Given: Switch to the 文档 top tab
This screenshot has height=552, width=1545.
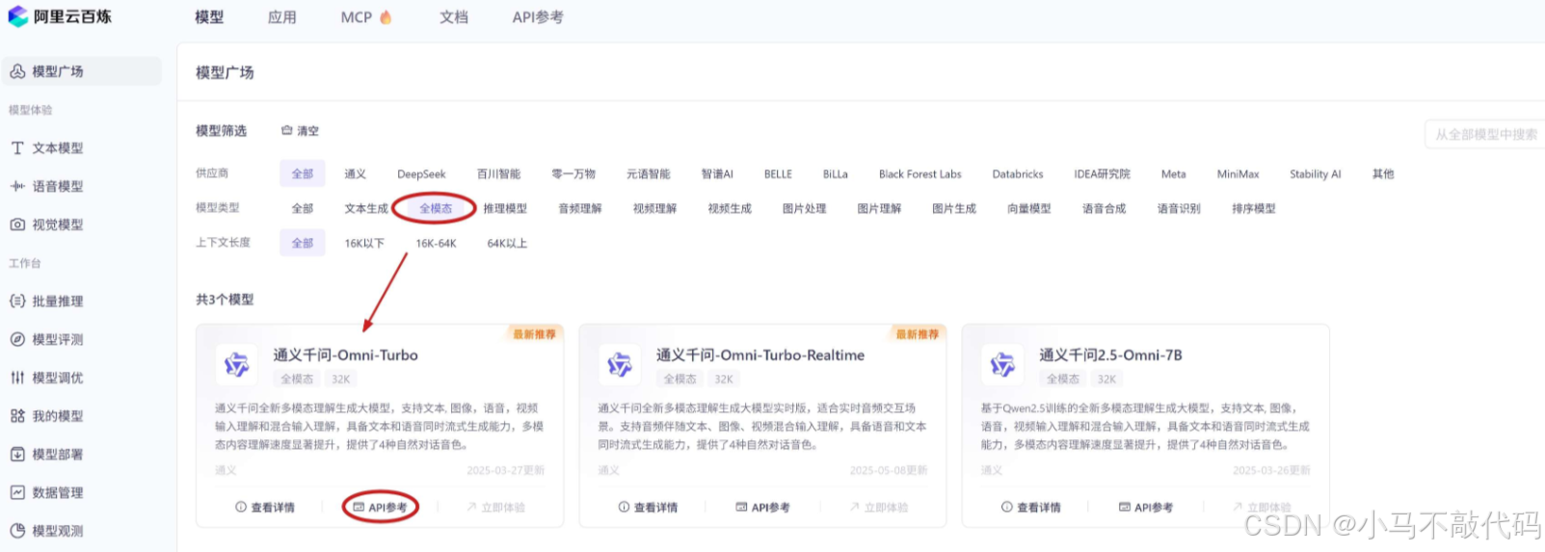Looking at the screenshot, I should (x=454, y=17).
